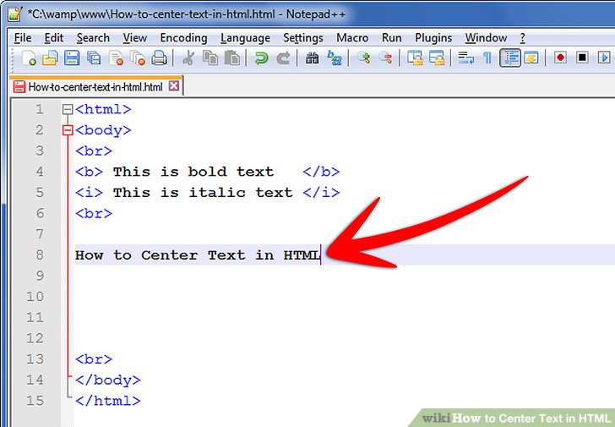
Task: Open the Plugins menu
Action: (433, 38)
